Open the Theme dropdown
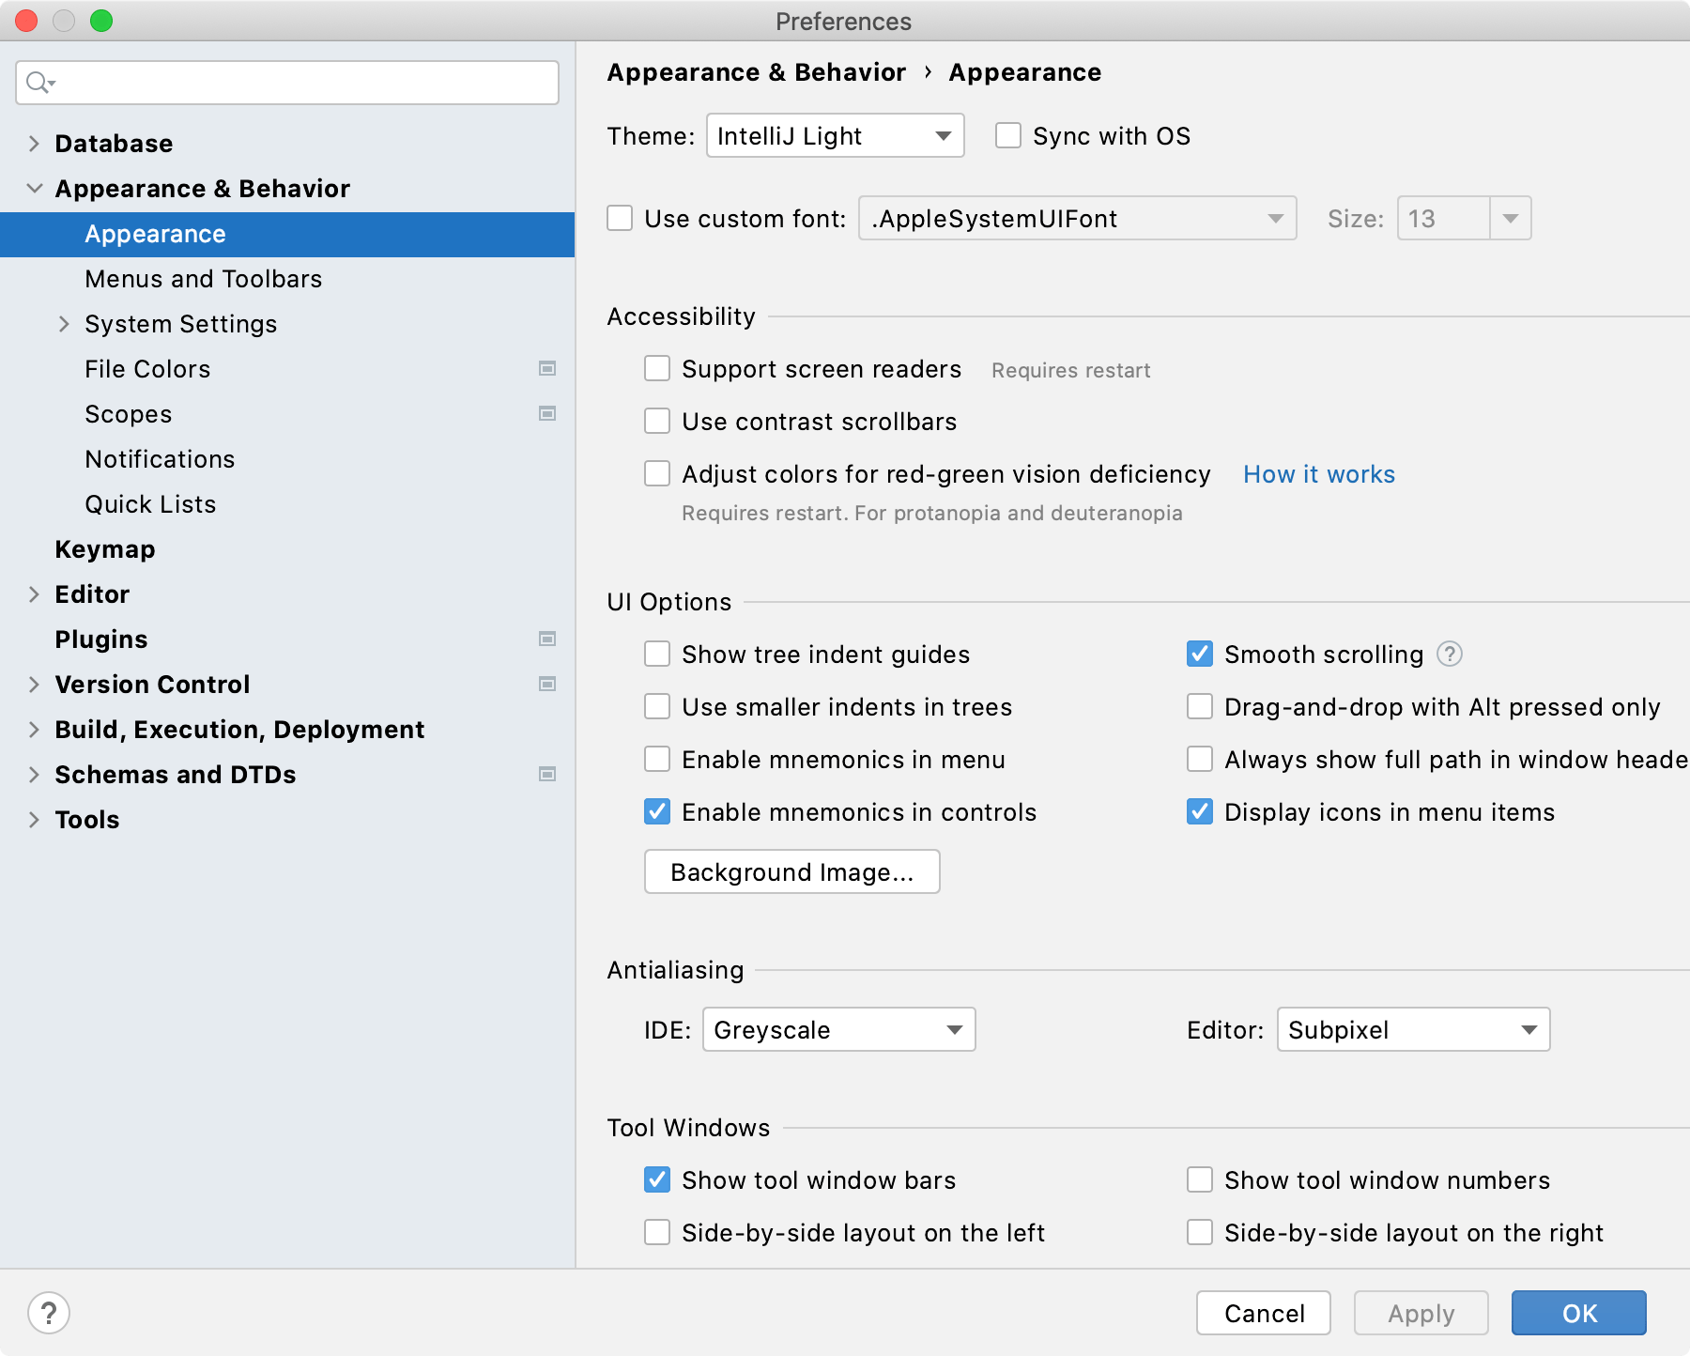 (836, 136)
